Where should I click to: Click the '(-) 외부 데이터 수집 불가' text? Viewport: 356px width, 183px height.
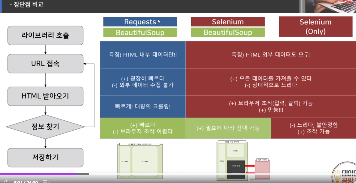[143, 85]
